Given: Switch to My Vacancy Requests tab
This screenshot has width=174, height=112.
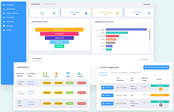Looking at the screenshot, I should [x=119, y=73].
